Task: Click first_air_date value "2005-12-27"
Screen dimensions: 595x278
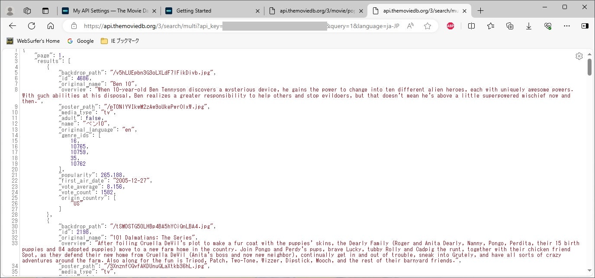Action: point(132,180)
